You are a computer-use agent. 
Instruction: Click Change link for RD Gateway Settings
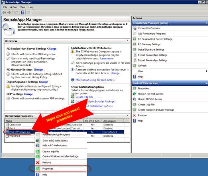pos(38,70)
